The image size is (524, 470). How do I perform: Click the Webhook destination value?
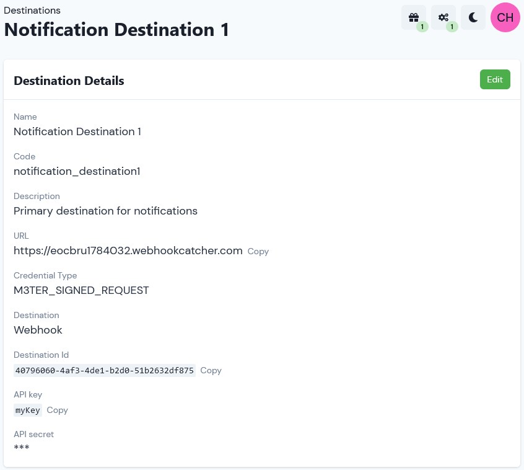point(38,330)
